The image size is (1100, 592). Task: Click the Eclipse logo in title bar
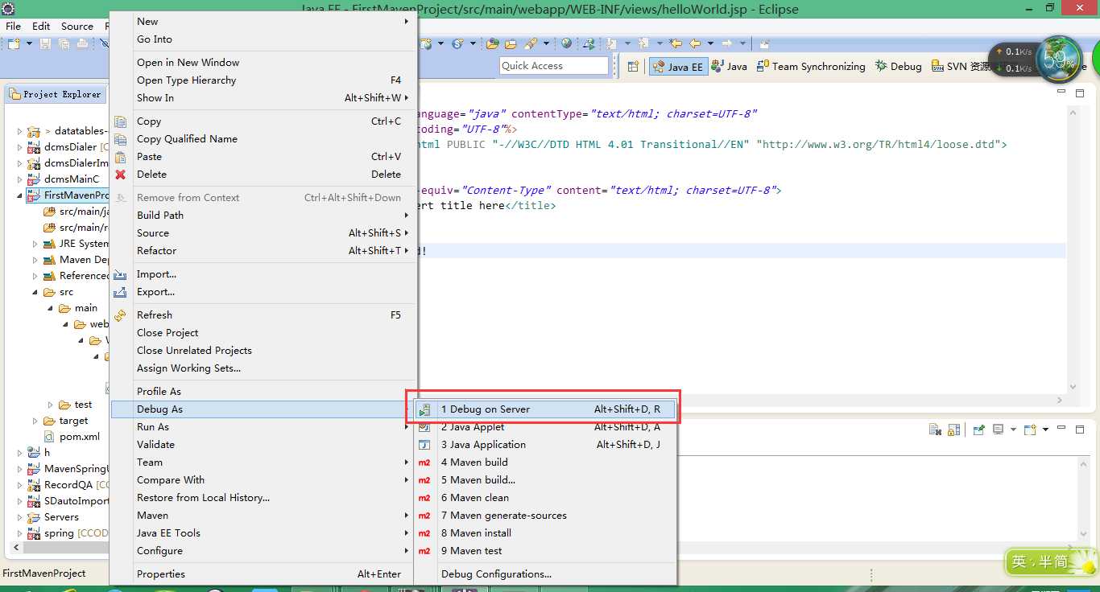8,9
